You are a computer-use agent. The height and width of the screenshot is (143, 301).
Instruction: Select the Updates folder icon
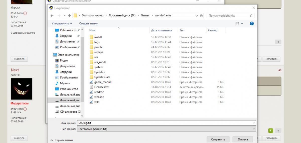(91, 72)
